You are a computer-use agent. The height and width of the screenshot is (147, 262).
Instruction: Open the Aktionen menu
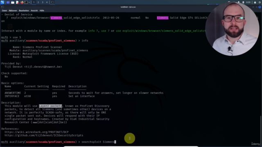13,11
